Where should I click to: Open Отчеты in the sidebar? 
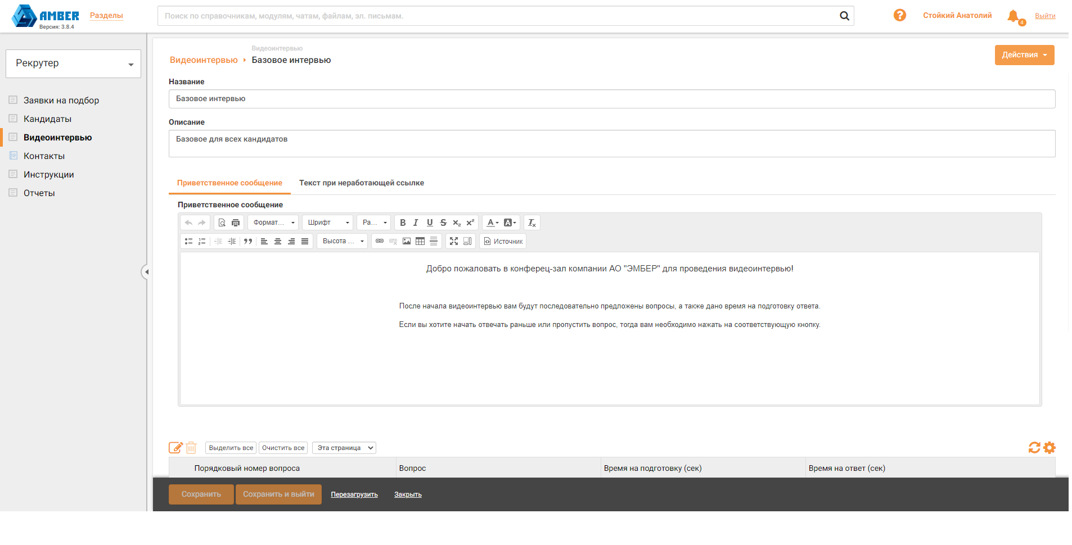39,193
